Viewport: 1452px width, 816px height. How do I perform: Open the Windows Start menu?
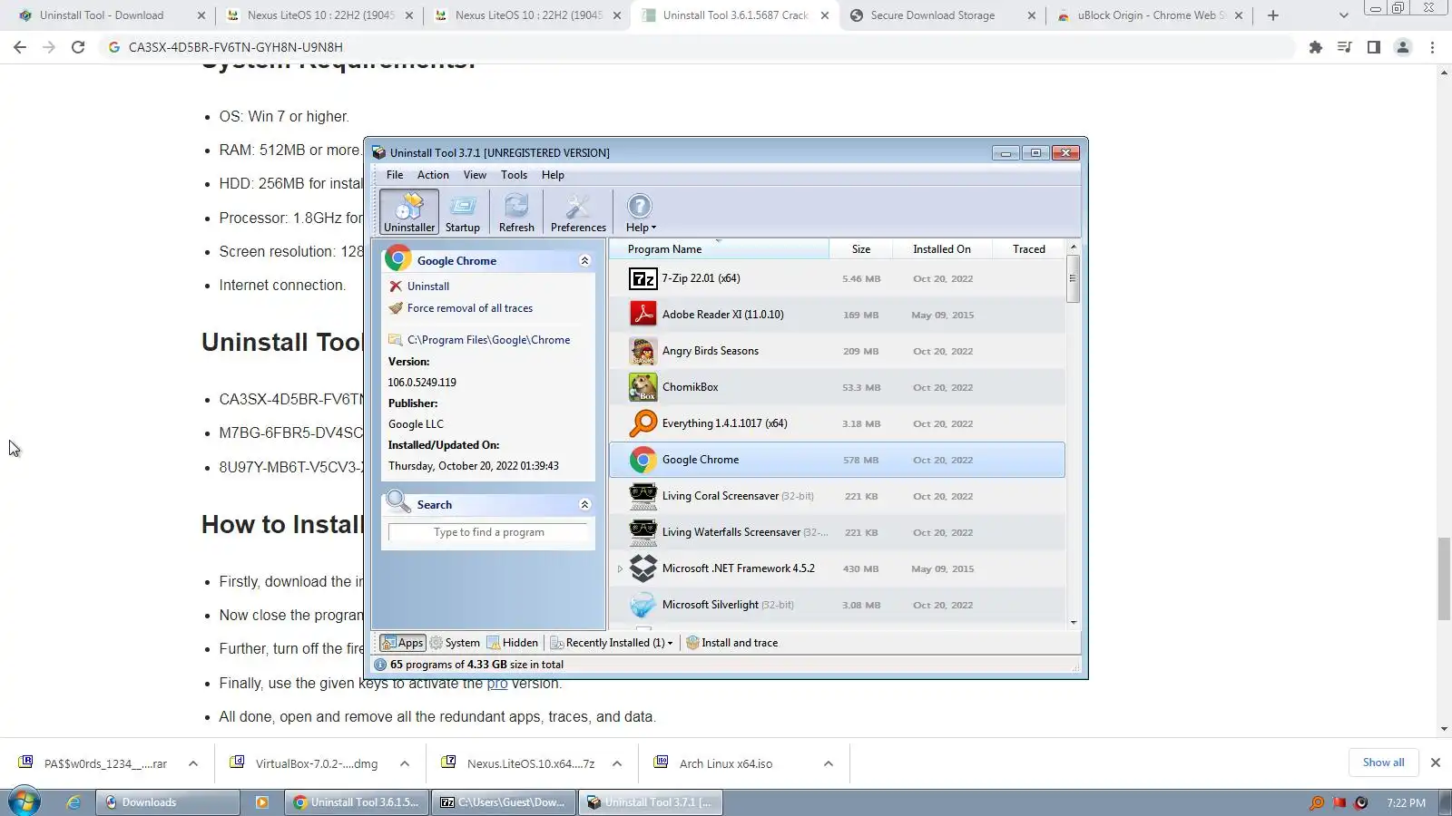[25, 802]
